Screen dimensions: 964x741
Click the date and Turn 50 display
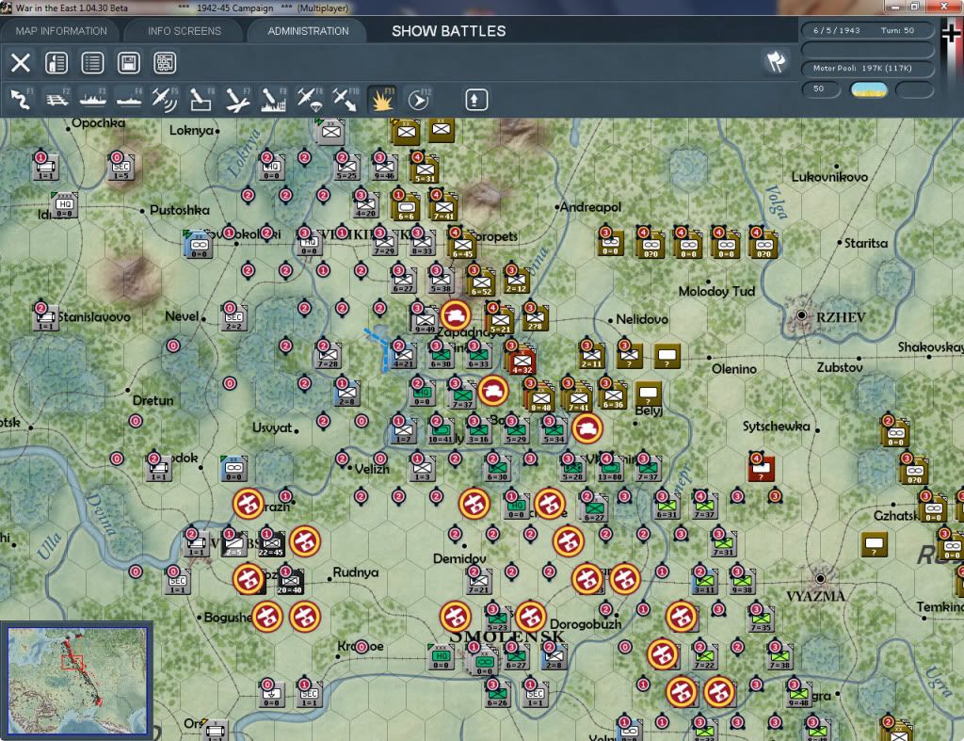pos(866,30)
